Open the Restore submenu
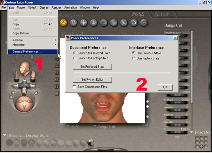The image size is (212, 153). (33, 40)
